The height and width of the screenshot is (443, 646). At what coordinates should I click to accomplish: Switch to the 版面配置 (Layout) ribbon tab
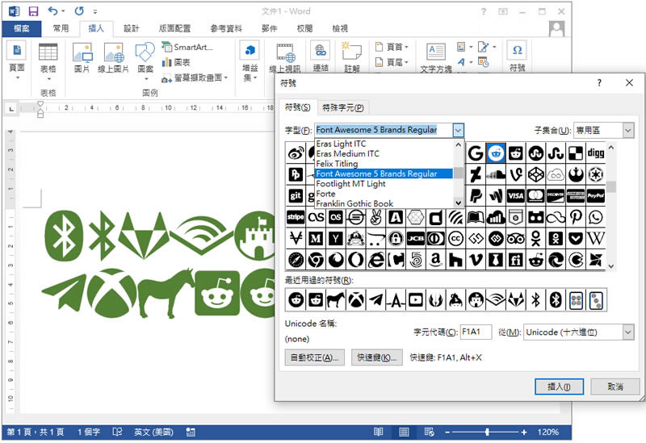[174, 28]
